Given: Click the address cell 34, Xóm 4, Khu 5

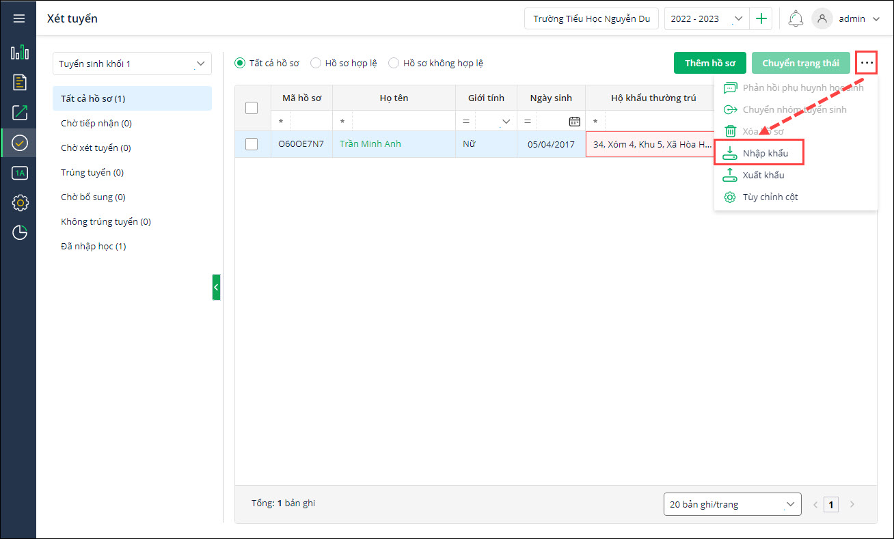Looking at the screenshot, I should click(x=650, y=144).
